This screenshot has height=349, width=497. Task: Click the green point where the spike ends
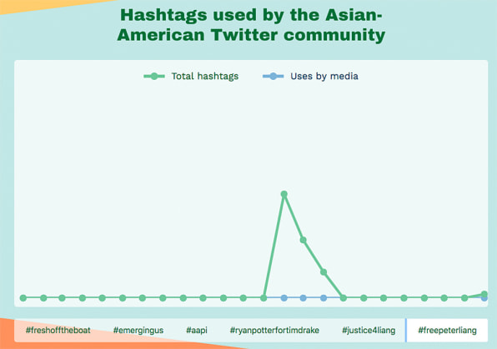pos(344,298)
